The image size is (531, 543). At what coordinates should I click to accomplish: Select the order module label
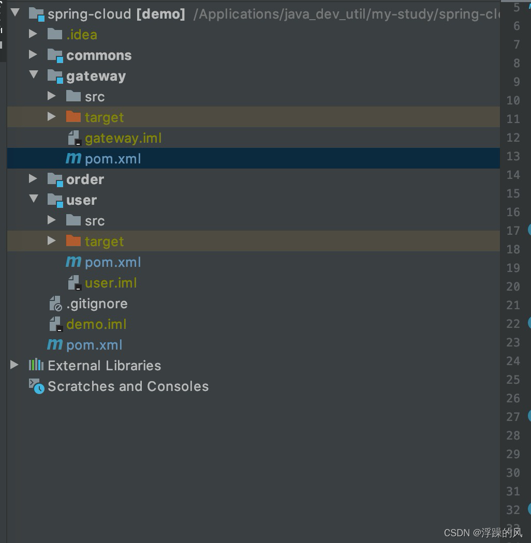click(x=85, y=179)
